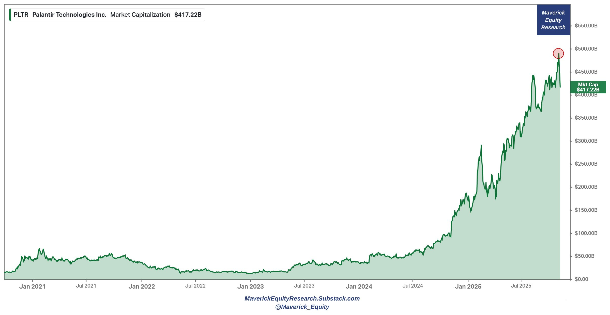Select the Jan 2021 axis label
Image resolution: width=610 pixels, height=315 pixels.
(32, 287)
